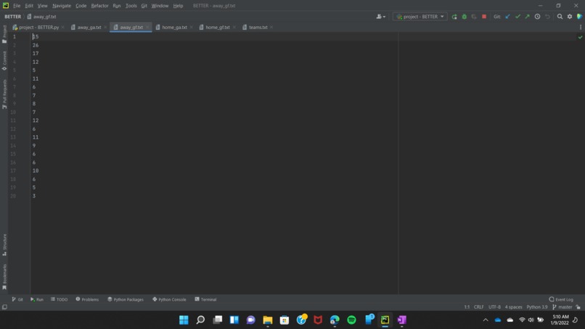Click the green inspection checkmark in the editor

580,37
